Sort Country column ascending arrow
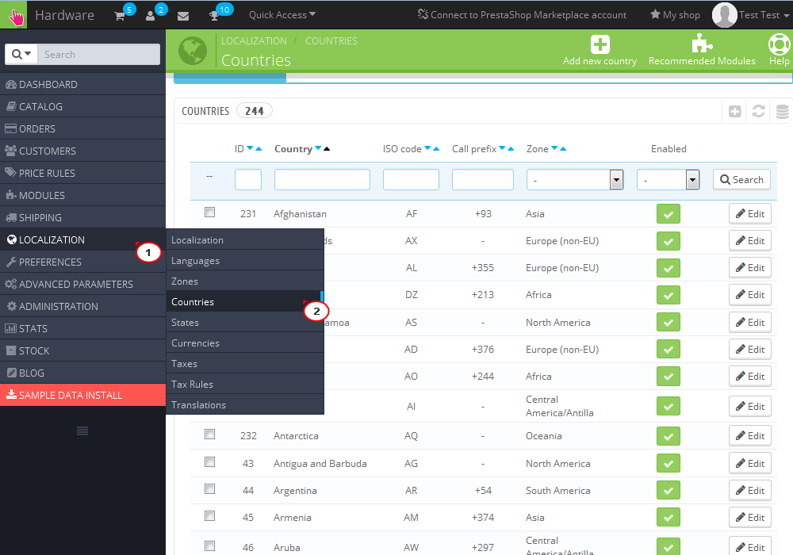The image size is (793, 555). 327,148
